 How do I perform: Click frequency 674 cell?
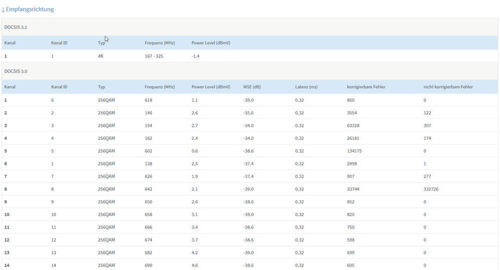click(x=149, y=240)
